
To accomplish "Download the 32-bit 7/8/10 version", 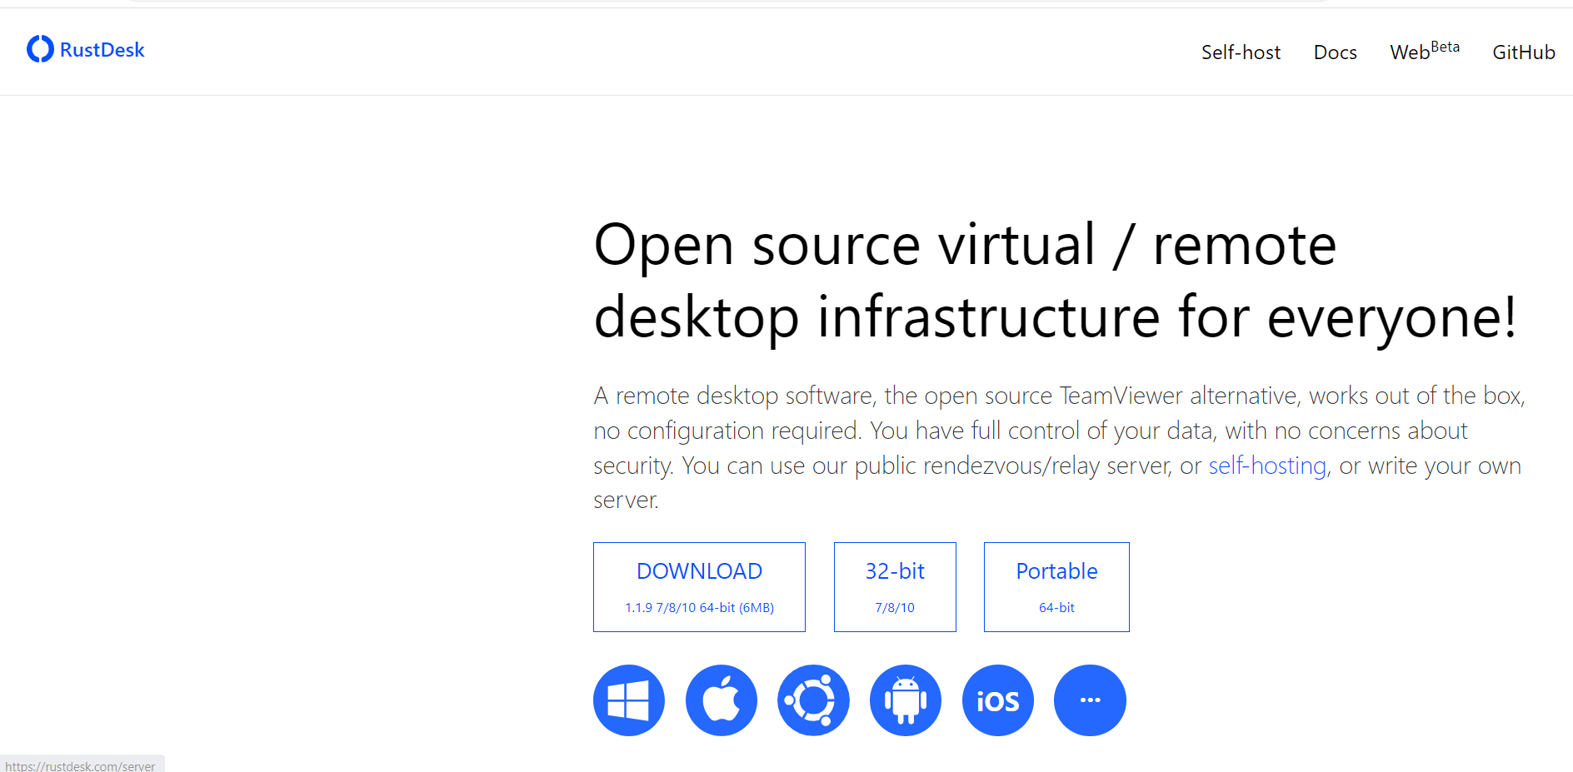I will [894, 586].
